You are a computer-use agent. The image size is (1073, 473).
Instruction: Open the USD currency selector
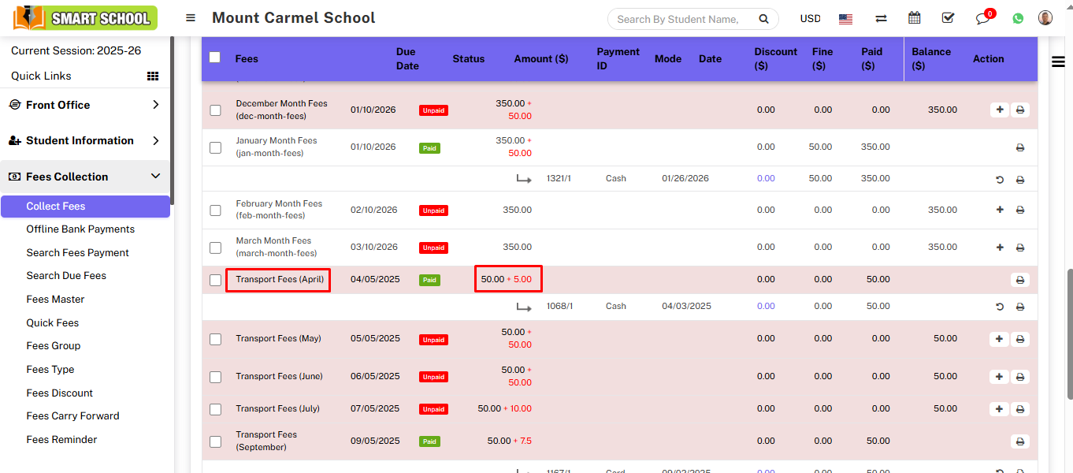coord(810,19)
